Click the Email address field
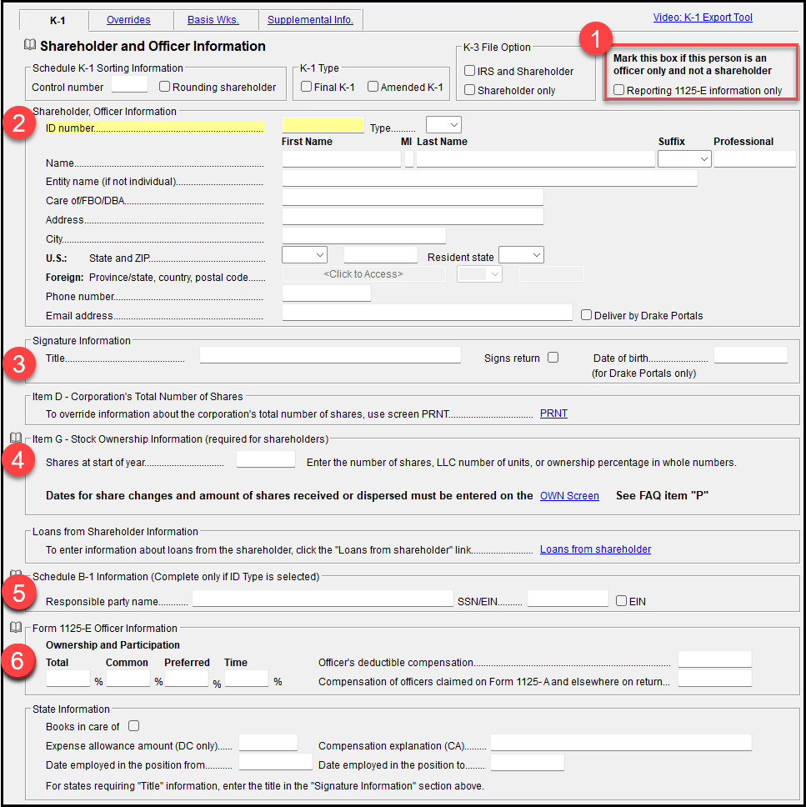Screen dimensions: 806x807 click(x=428, y=312)
